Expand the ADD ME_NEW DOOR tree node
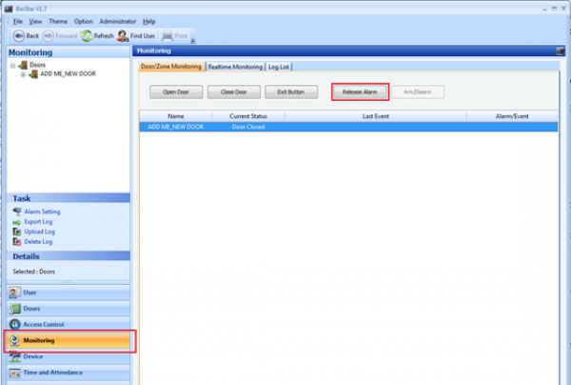 (x=22, y=73)
